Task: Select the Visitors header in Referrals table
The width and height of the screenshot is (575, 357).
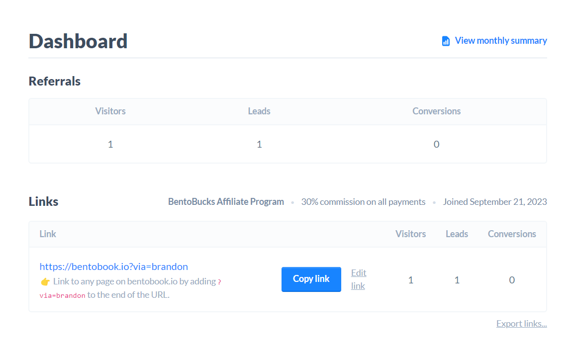Action: coord(110,111)
